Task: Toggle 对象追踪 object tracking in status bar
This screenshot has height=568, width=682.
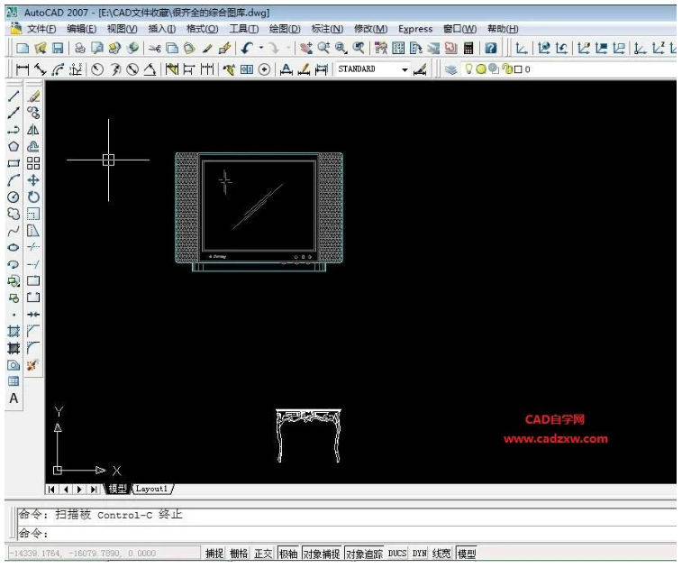Action: [x=364, y=554]
